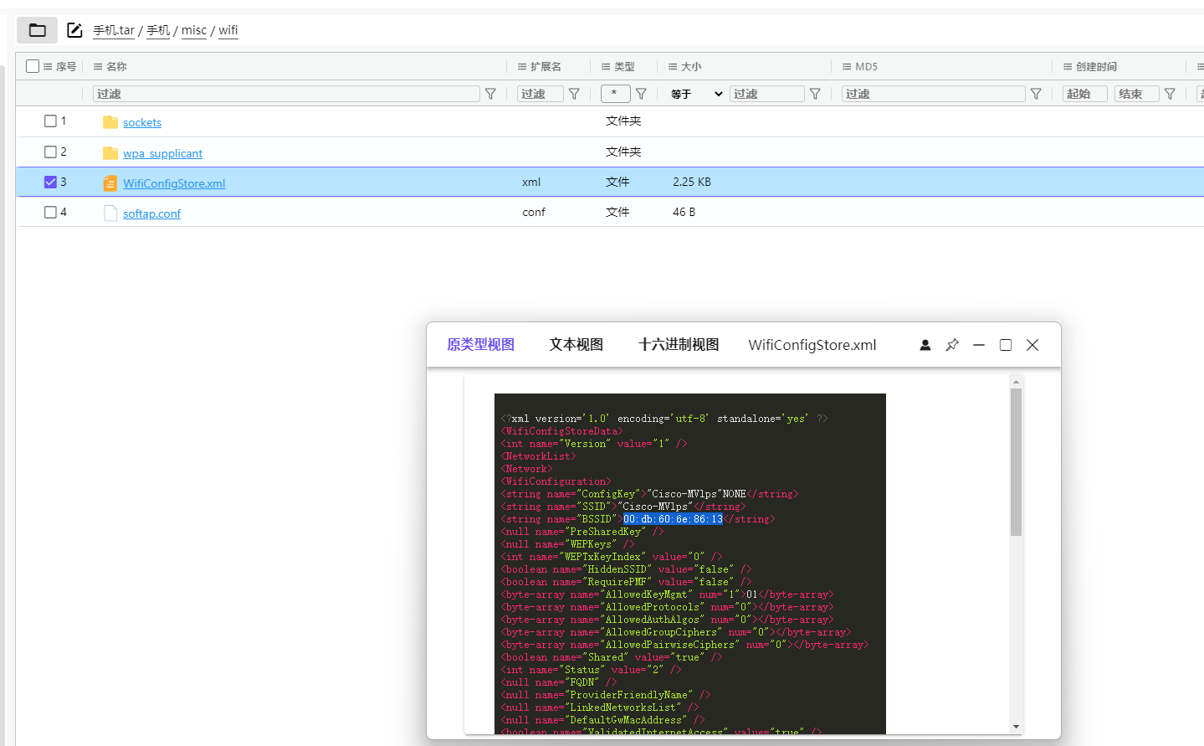Open 手机.tar breadcrumb link
The width and height of the screenshot is (1204, 746).
point(114,30)
